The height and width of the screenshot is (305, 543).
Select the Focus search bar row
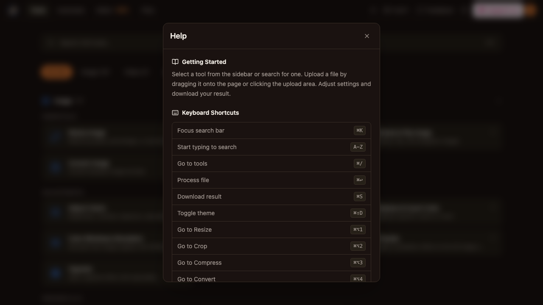[x=271, y=130]
